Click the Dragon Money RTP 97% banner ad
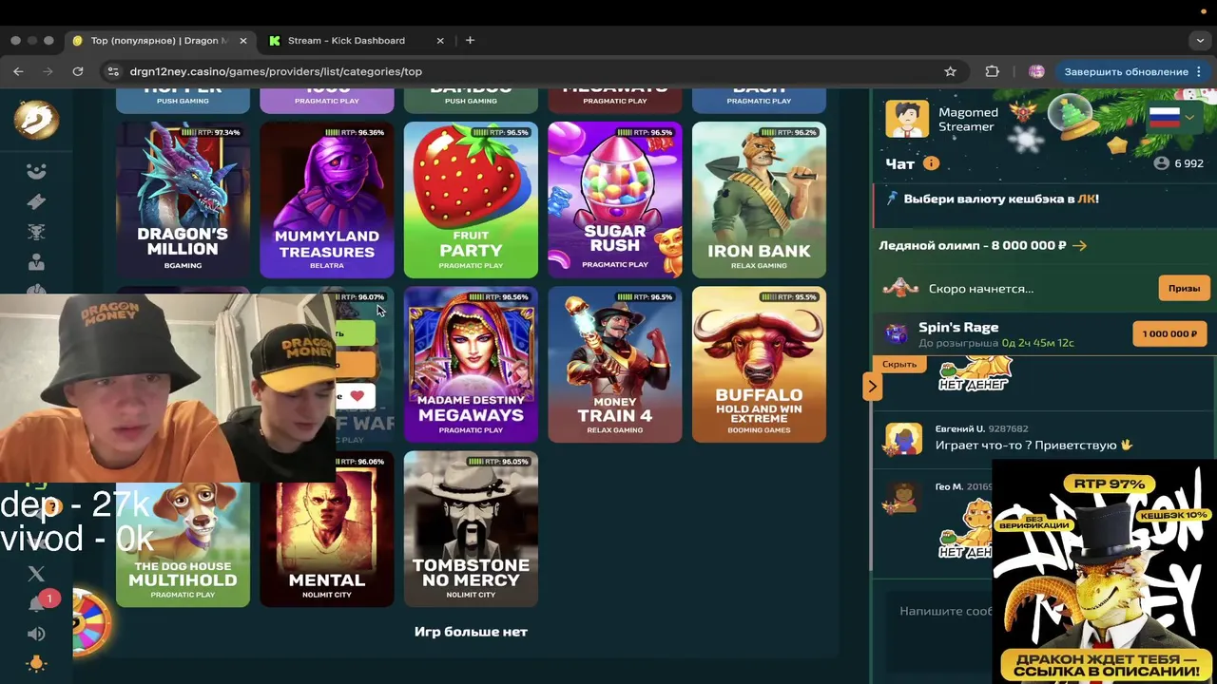 pos(1106,573)
